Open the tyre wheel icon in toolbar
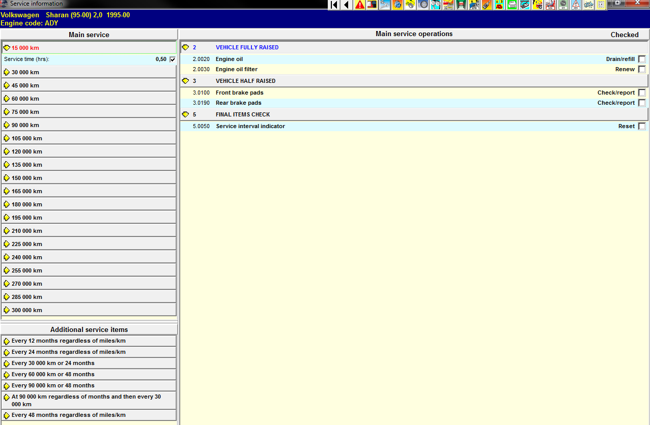Viewport: 650px width, 425px height. [423, 5]
